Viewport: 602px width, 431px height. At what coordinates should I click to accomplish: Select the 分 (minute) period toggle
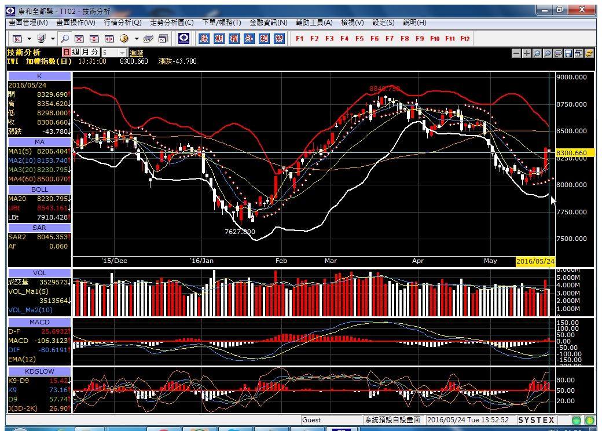pyautogui.click(x=95, y=52)
